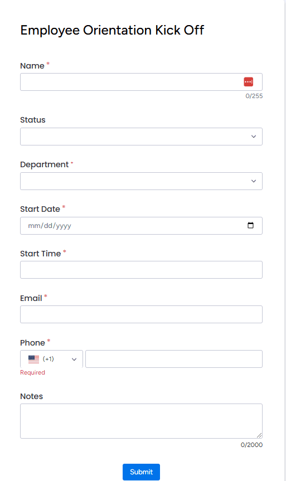Viewport: 286px width, 481px height.
Task: Focus the Start Time input box
Action: (141, 270)
